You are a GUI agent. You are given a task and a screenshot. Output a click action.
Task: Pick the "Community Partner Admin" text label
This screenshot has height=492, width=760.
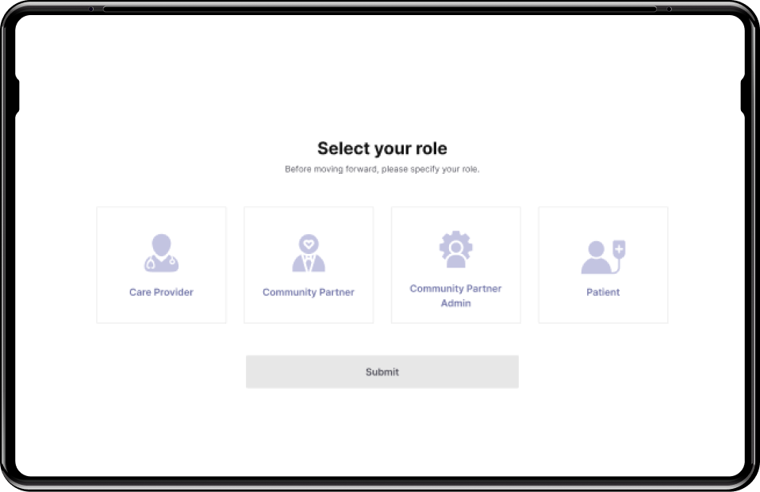point(456,296)
